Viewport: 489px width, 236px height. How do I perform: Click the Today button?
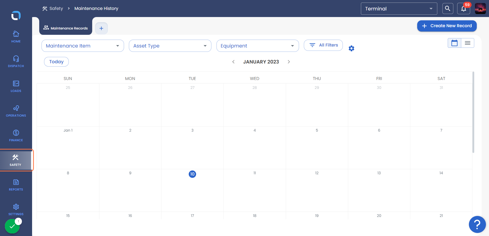56,62
